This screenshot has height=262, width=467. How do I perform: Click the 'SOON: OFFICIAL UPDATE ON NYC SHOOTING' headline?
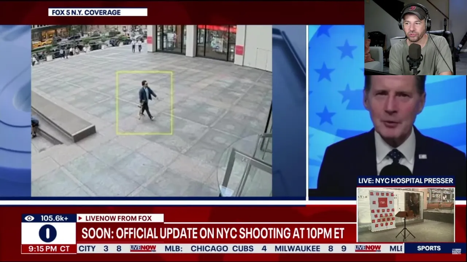pos(213,234)
